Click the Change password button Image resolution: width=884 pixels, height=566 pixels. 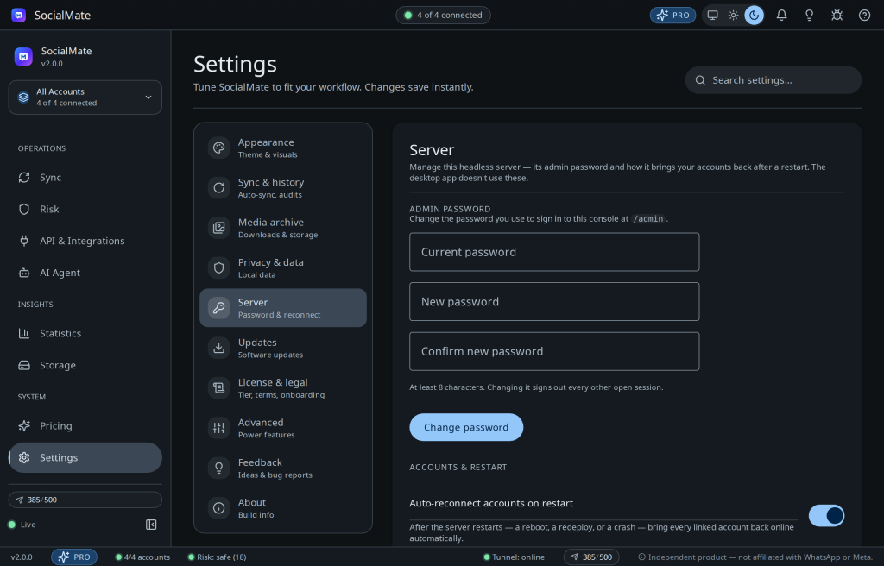point(466,427)
